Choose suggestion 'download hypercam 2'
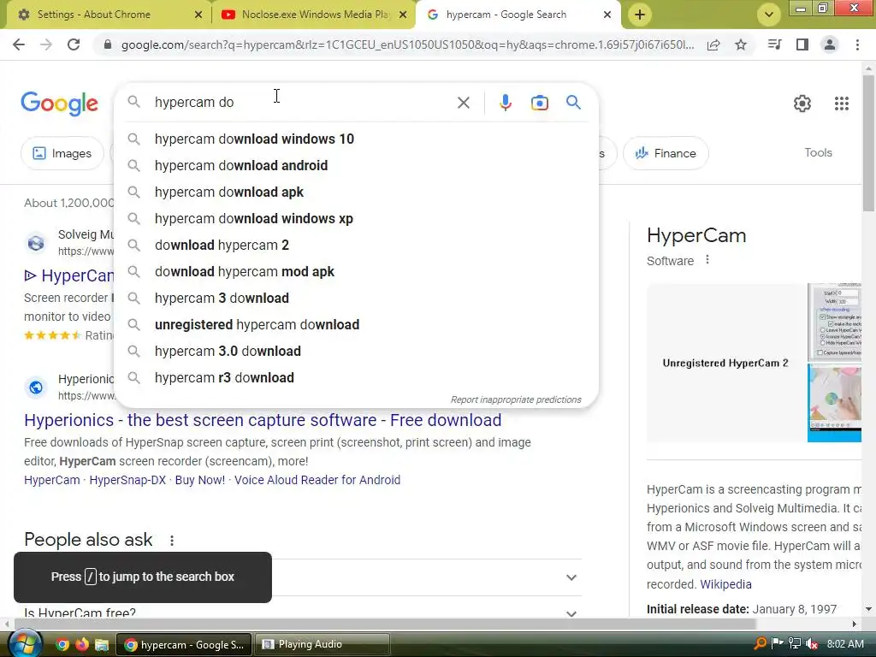Viewport: 876px width, 657px height. point(356,246)
